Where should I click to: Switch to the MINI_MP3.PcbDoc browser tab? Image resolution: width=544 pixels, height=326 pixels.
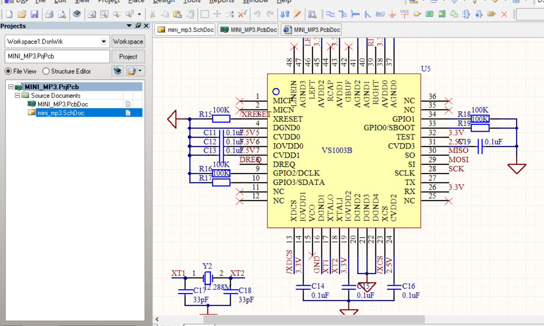tap(311, 30)
